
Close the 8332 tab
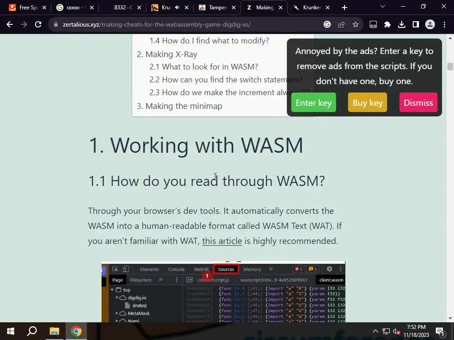tap(139, 8)
